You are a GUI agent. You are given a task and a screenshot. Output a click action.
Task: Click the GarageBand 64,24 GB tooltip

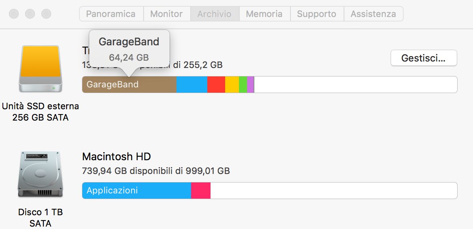[x=129, y=49]
